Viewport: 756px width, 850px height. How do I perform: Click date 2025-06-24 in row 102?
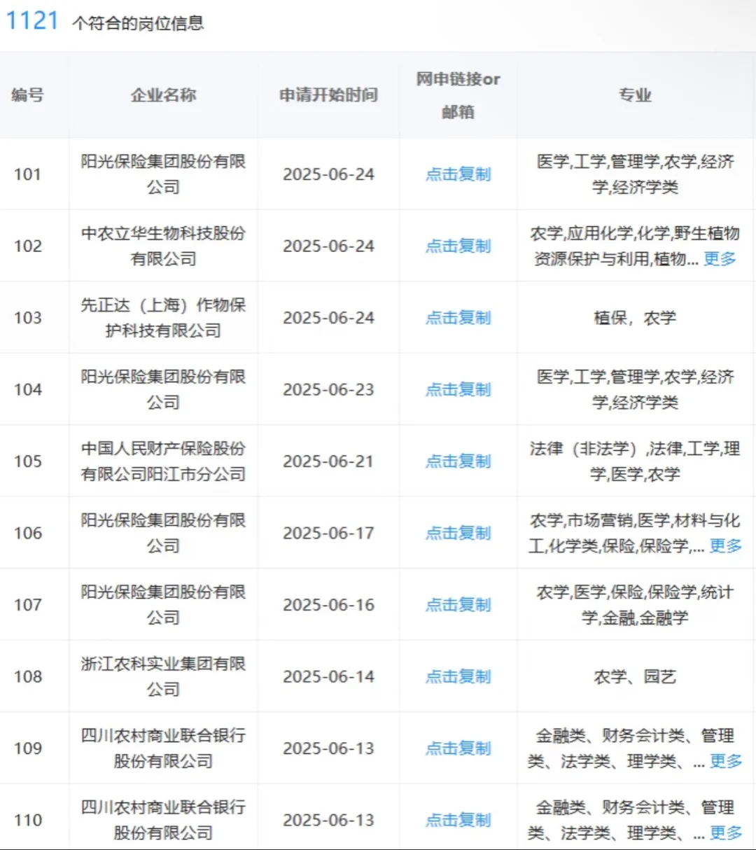click(x=328, y=246)
